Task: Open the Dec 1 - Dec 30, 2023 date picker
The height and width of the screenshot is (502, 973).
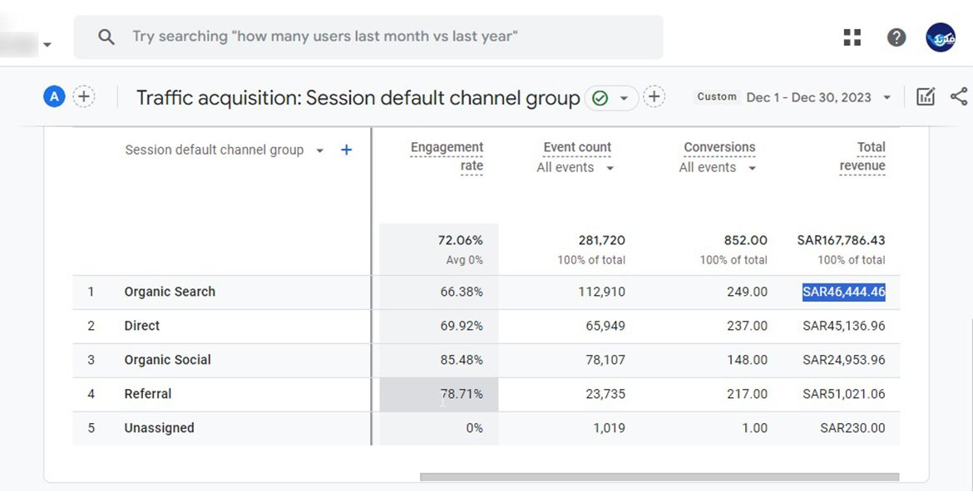Action: tap(817, 97)
